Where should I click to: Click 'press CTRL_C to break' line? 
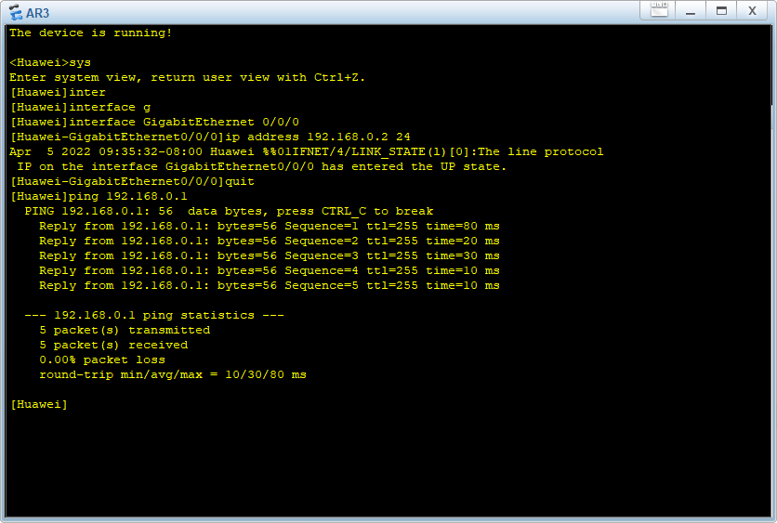click(229, 212)
